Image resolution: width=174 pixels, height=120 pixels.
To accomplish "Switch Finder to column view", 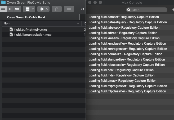I will [10, 9].
